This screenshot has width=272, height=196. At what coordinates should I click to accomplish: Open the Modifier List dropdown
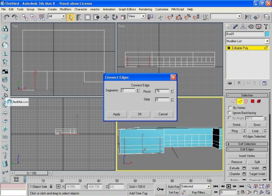pyautogui.click(x=247, y=41)
